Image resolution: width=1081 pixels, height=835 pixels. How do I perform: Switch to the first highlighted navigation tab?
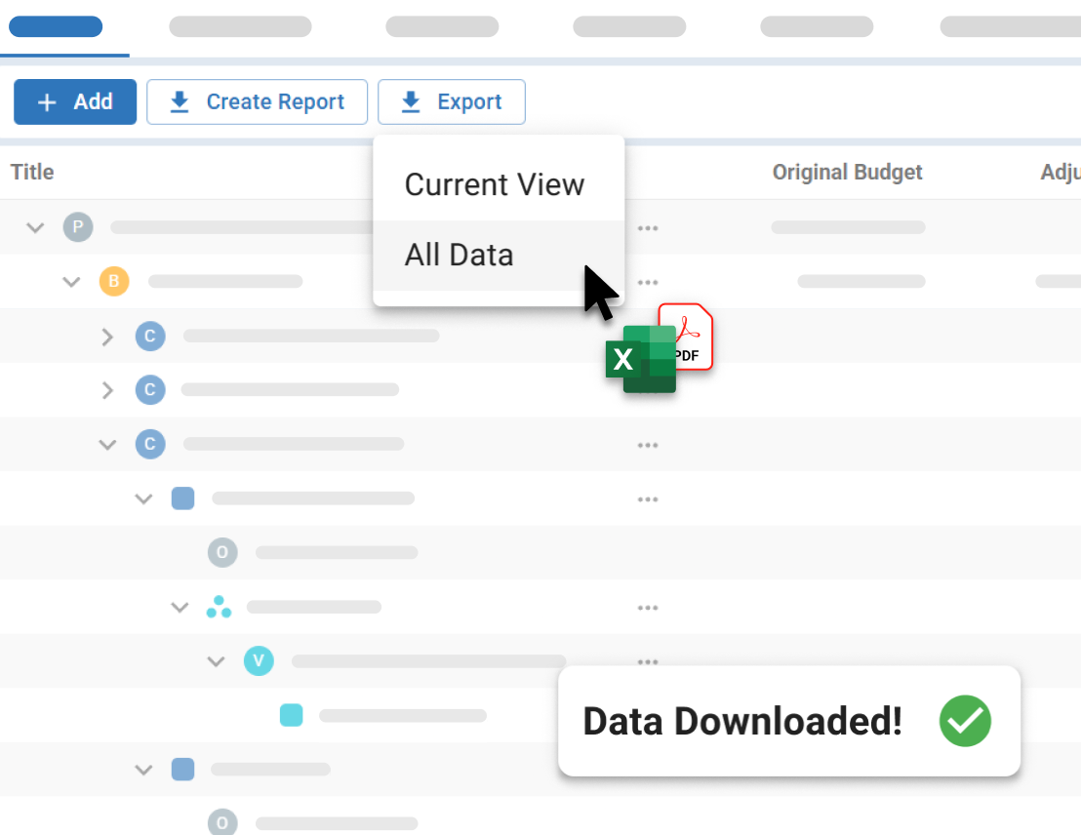55,26
